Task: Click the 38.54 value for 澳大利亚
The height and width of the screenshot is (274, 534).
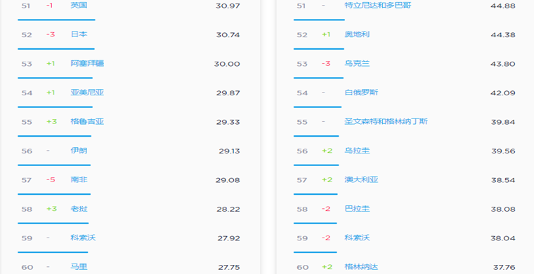Action: click(503, 180)
